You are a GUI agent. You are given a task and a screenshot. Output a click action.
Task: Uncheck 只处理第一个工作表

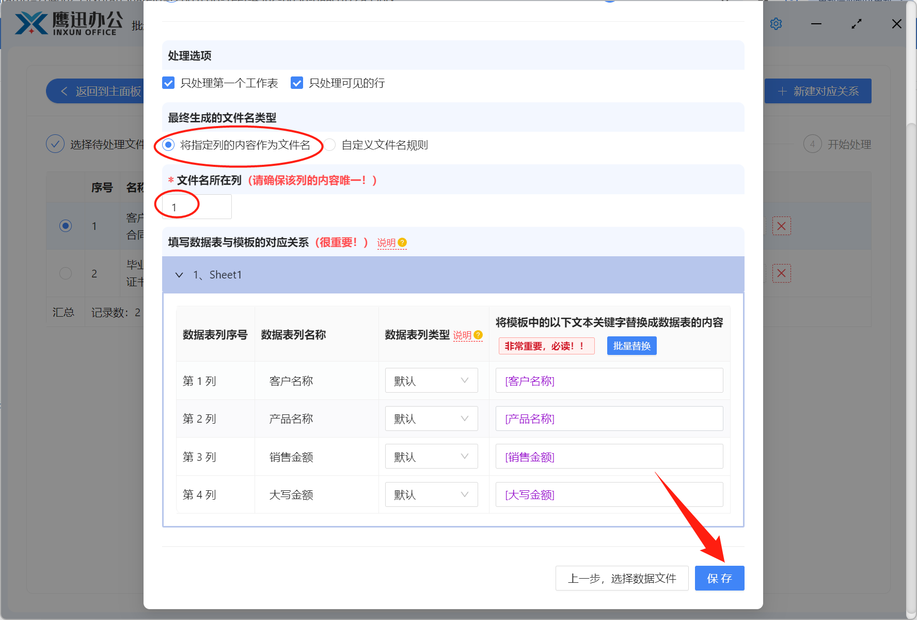coord(168,83)
